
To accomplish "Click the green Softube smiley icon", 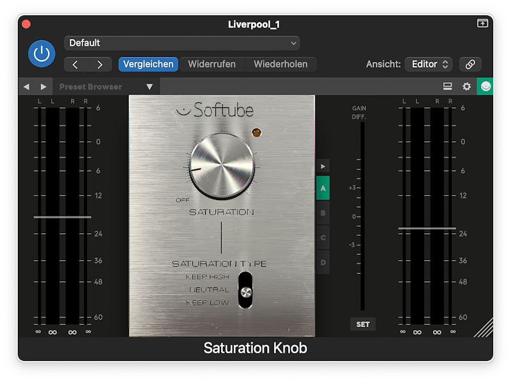I will tap(485, 86).
